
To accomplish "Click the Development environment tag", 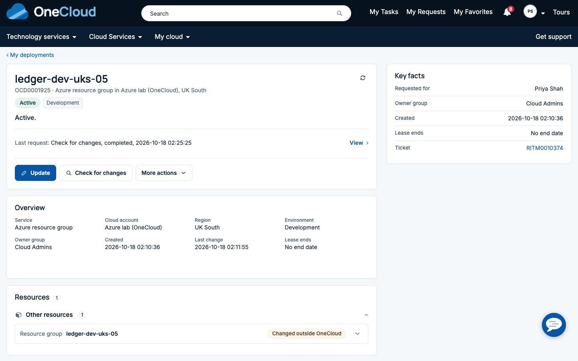I will coord(63,103).
